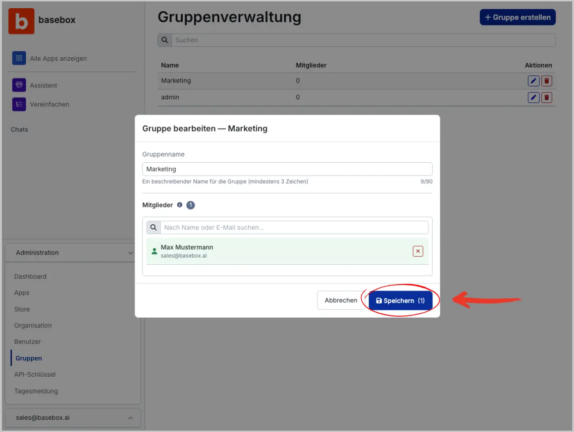Click delete trash icon for Marketing group

tap(546, 81)
